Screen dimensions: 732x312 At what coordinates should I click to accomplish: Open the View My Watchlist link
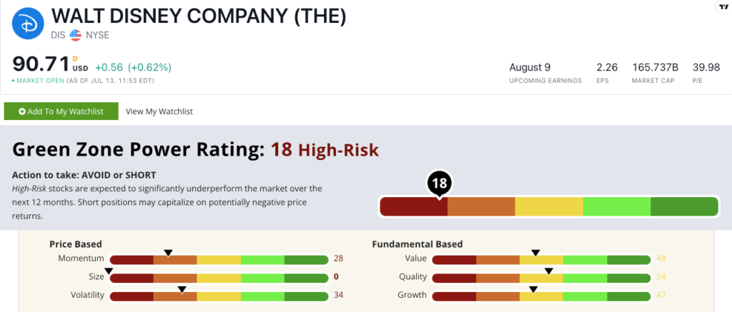click(159, 111)
